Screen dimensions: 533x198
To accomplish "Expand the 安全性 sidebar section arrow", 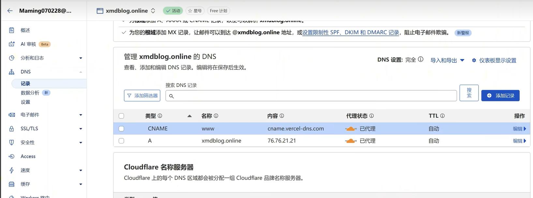I will click(81, 143).
